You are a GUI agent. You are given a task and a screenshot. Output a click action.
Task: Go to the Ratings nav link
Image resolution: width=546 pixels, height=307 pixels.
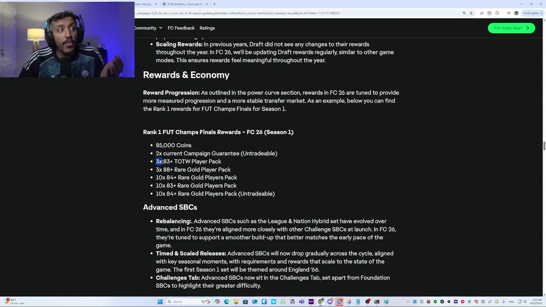tap(207, 28)
